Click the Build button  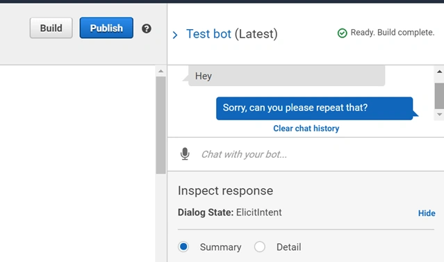point(51,28)
